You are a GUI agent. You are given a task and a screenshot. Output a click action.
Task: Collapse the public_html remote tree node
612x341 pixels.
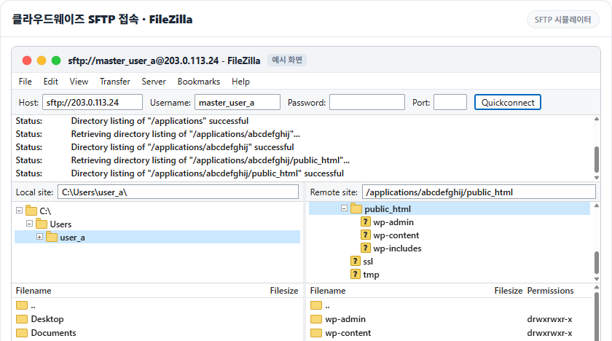click(x=344, y=208)
